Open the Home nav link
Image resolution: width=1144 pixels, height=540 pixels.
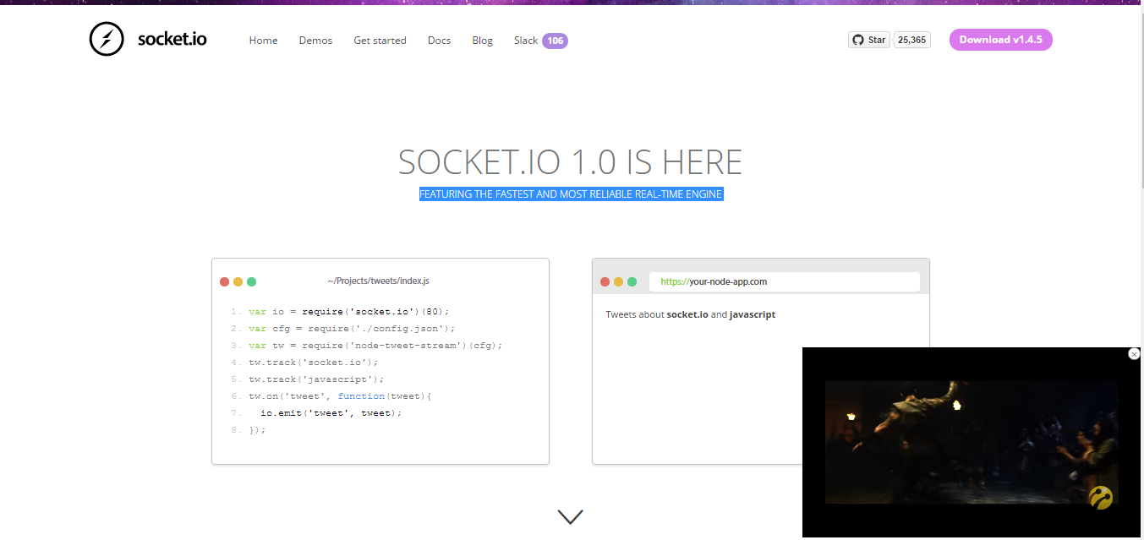coord(263,41)
